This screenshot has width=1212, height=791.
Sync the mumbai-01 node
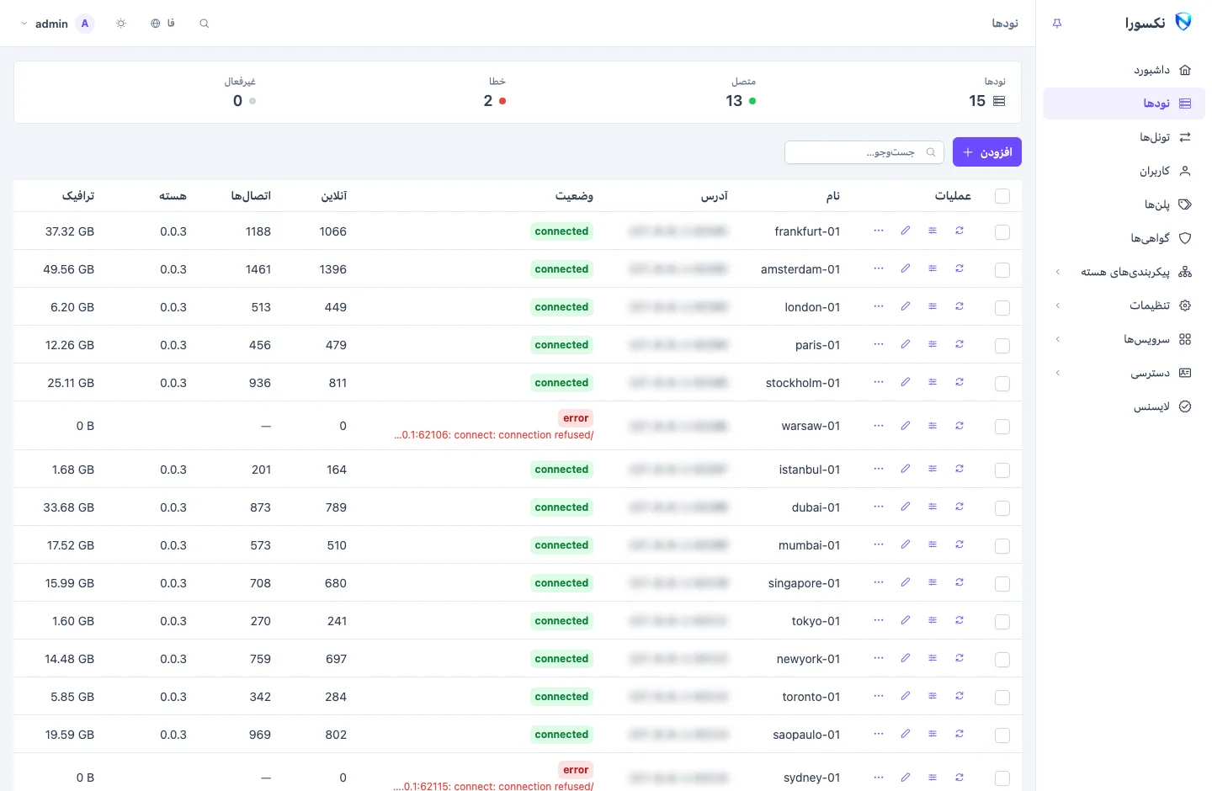(959, 544)
